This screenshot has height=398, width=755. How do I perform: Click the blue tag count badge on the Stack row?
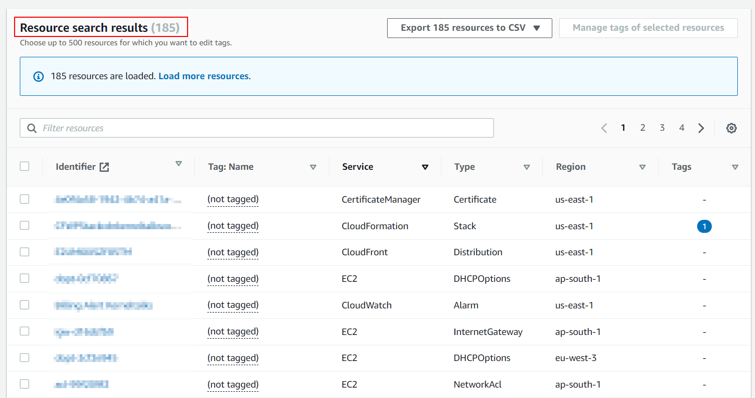click(704, 226)
